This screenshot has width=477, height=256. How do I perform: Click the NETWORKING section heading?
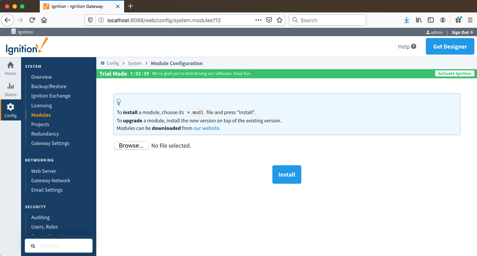(x=39, y=160)
